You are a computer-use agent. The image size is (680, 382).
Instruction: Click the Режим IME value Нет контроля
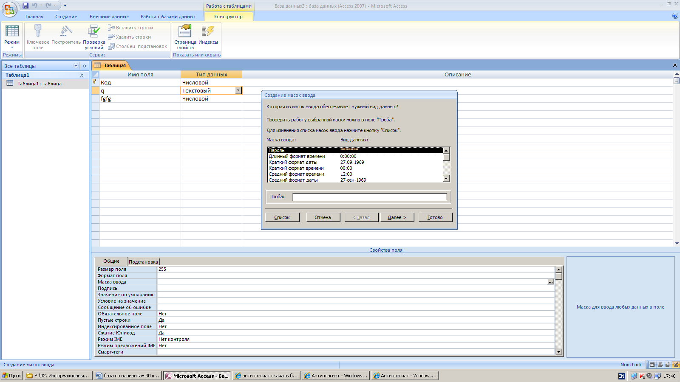356,339
